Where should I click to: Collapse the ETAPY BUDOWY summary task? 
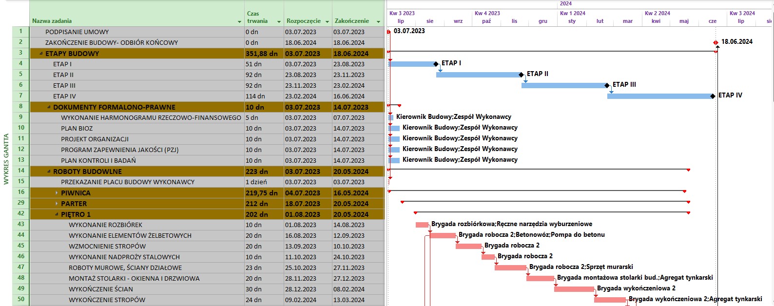pos(41,54)
